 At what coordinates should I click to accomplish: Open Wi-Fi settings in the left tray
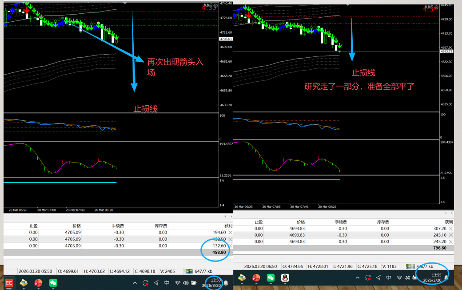coord(178,283)
